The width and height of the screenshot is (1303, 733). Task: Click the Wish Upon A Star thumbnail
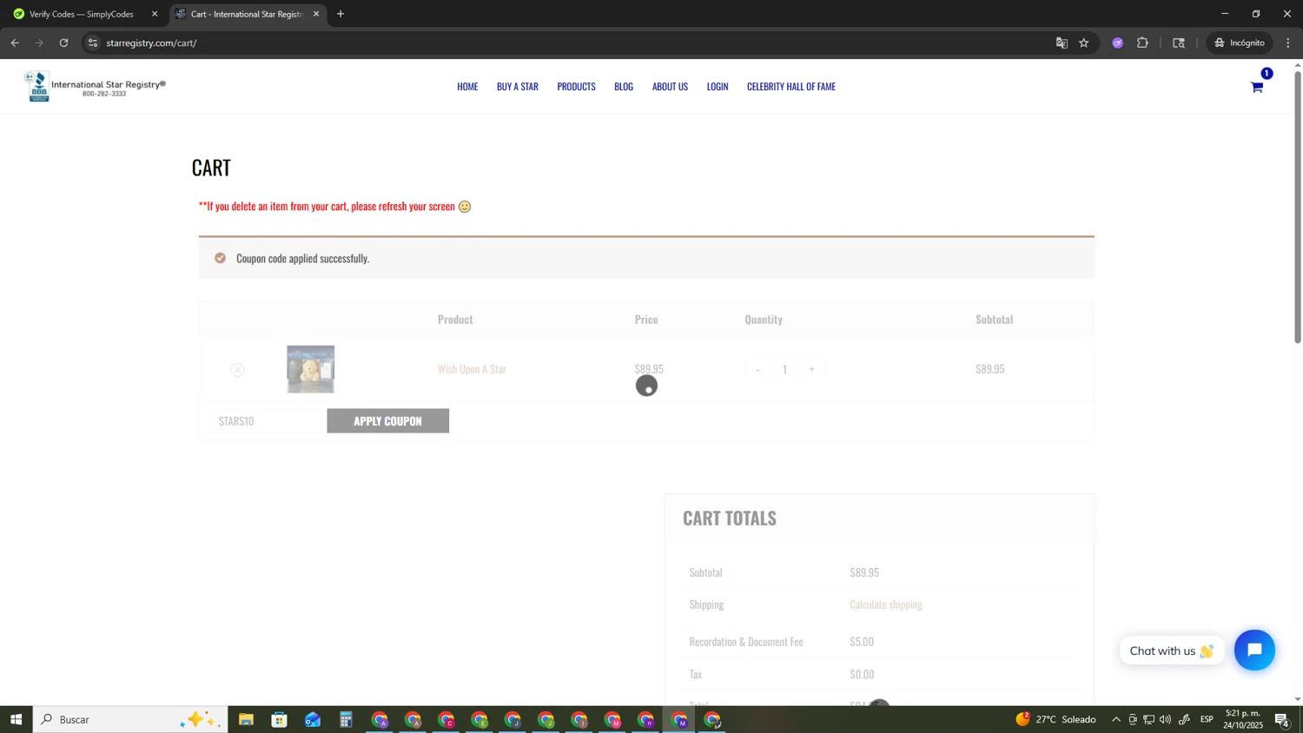click(311, 369)
